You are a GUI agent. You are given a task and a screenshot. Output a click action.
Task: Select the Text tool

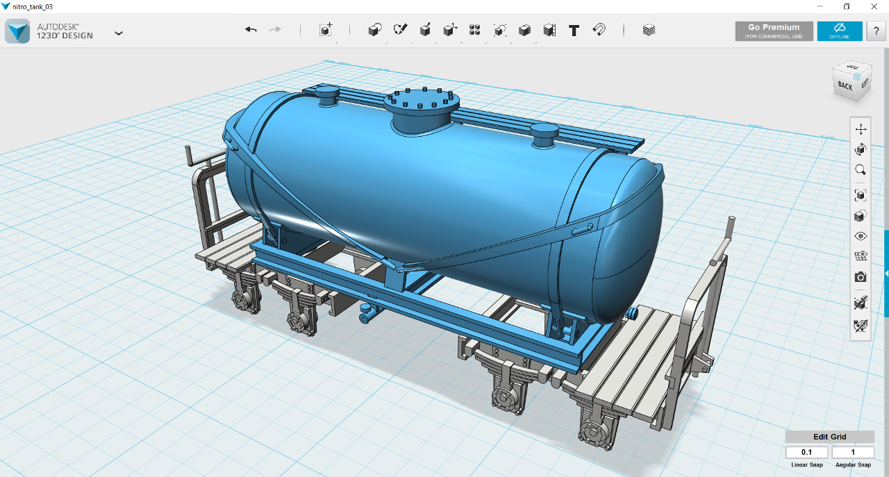click(574, 31)
